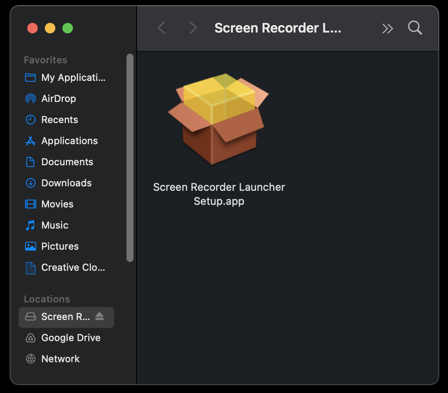Image resolution: width=448 pixels, height=393 pixels.
Task: Click the Screen Recorder Launcher Setup.app filename label
Action: (x=219, y=194)
